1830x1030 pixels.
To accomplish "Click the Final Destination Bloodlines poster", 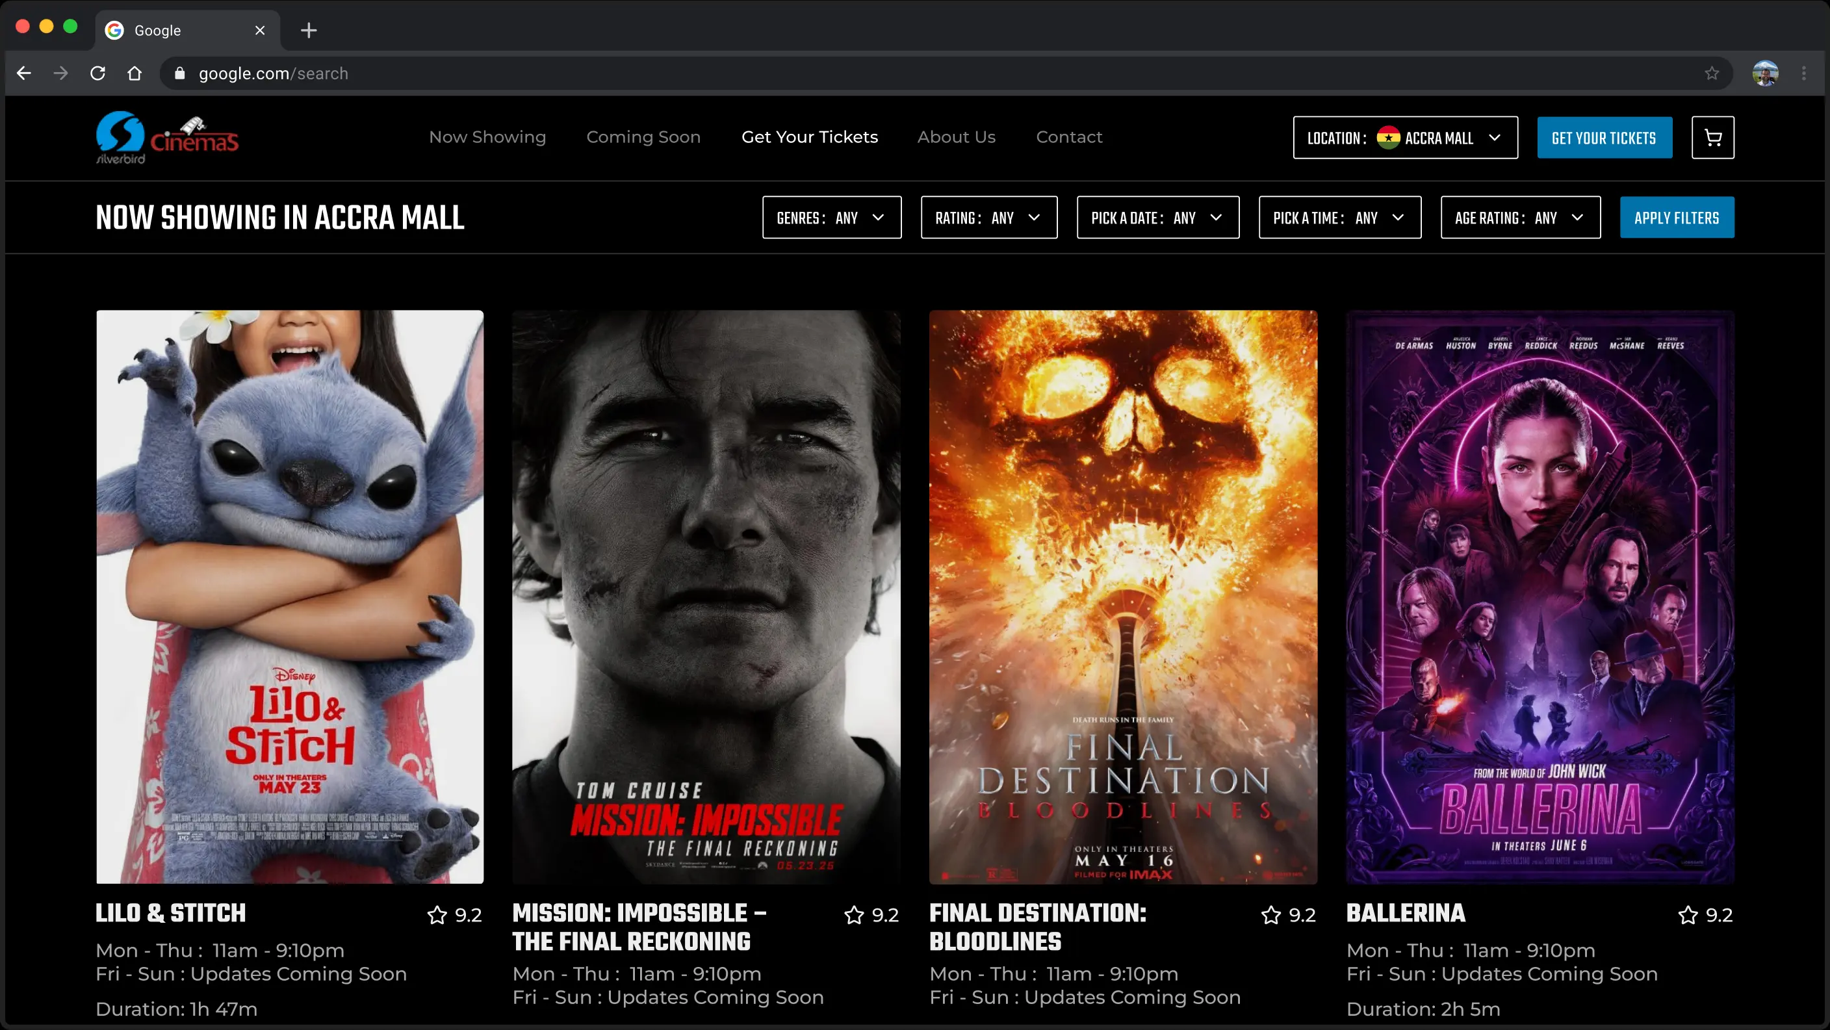I will click(x=1123, y=597).
